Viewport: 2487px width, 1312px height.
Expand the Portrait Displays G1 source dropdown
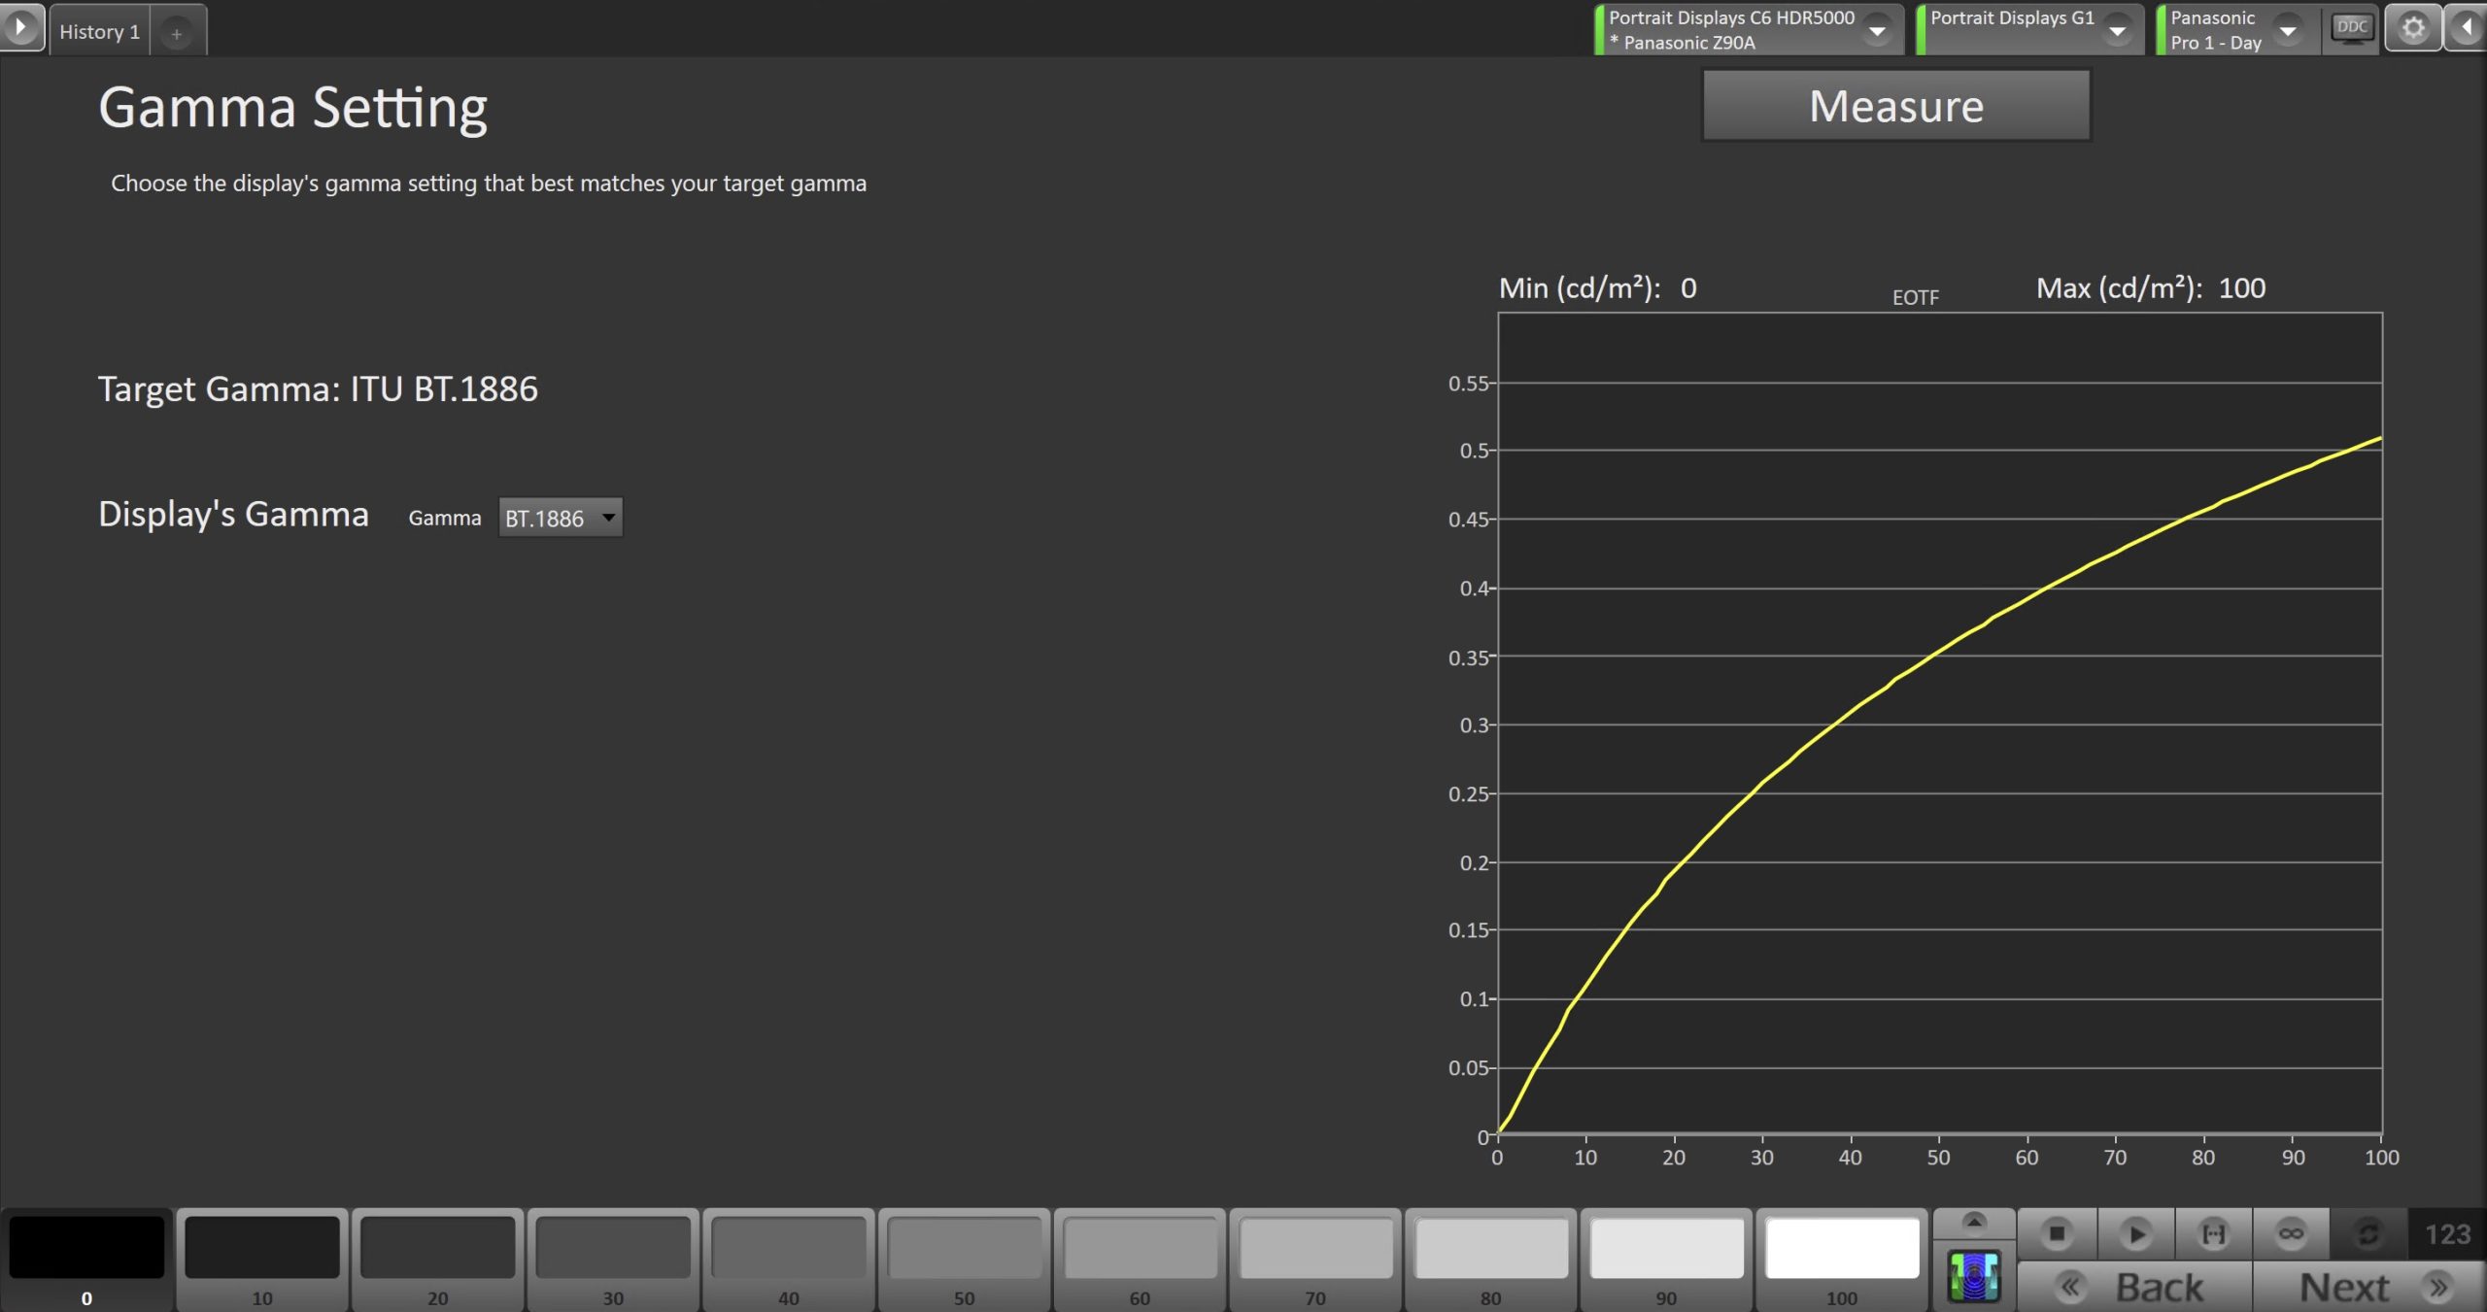(x=2117, y=30)
